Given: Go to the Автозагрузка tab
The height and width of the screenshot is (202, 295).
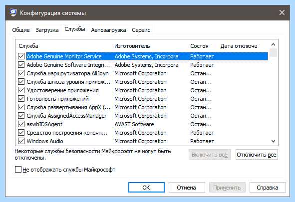Looking at the screenshot, I should pyautogui.click(x=108, y=30).
